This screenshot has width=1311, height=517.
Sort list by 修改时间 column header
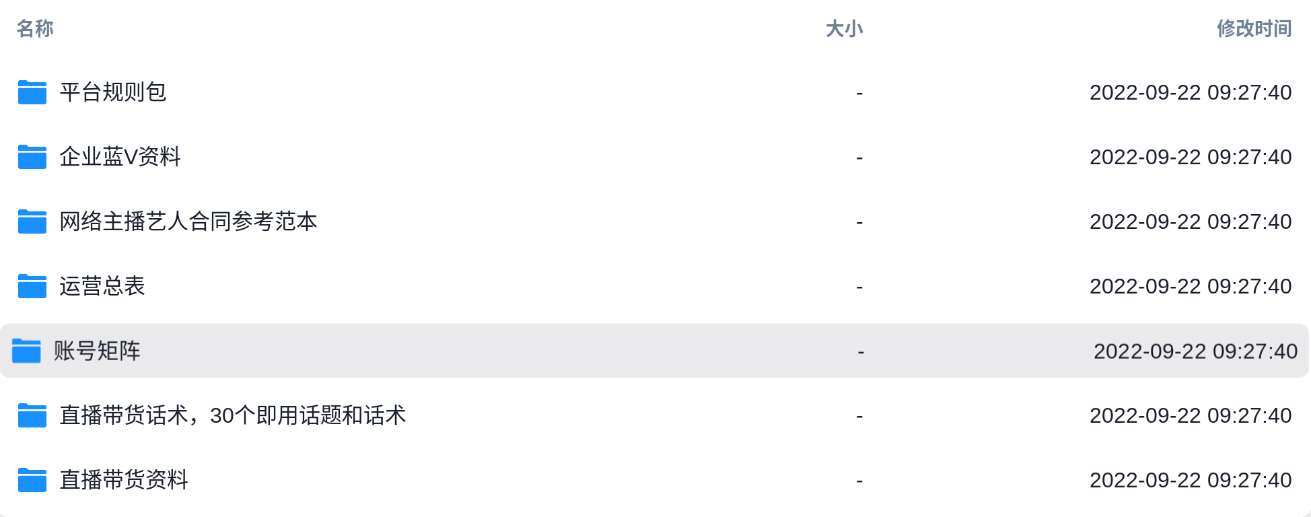1254,28
